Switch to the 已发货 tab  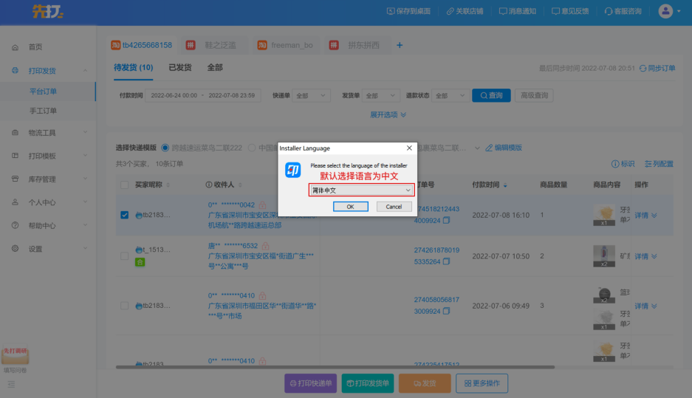179,68
